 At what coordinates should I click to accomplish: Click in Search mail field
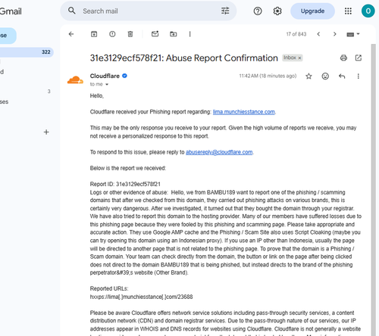[149, 11]
